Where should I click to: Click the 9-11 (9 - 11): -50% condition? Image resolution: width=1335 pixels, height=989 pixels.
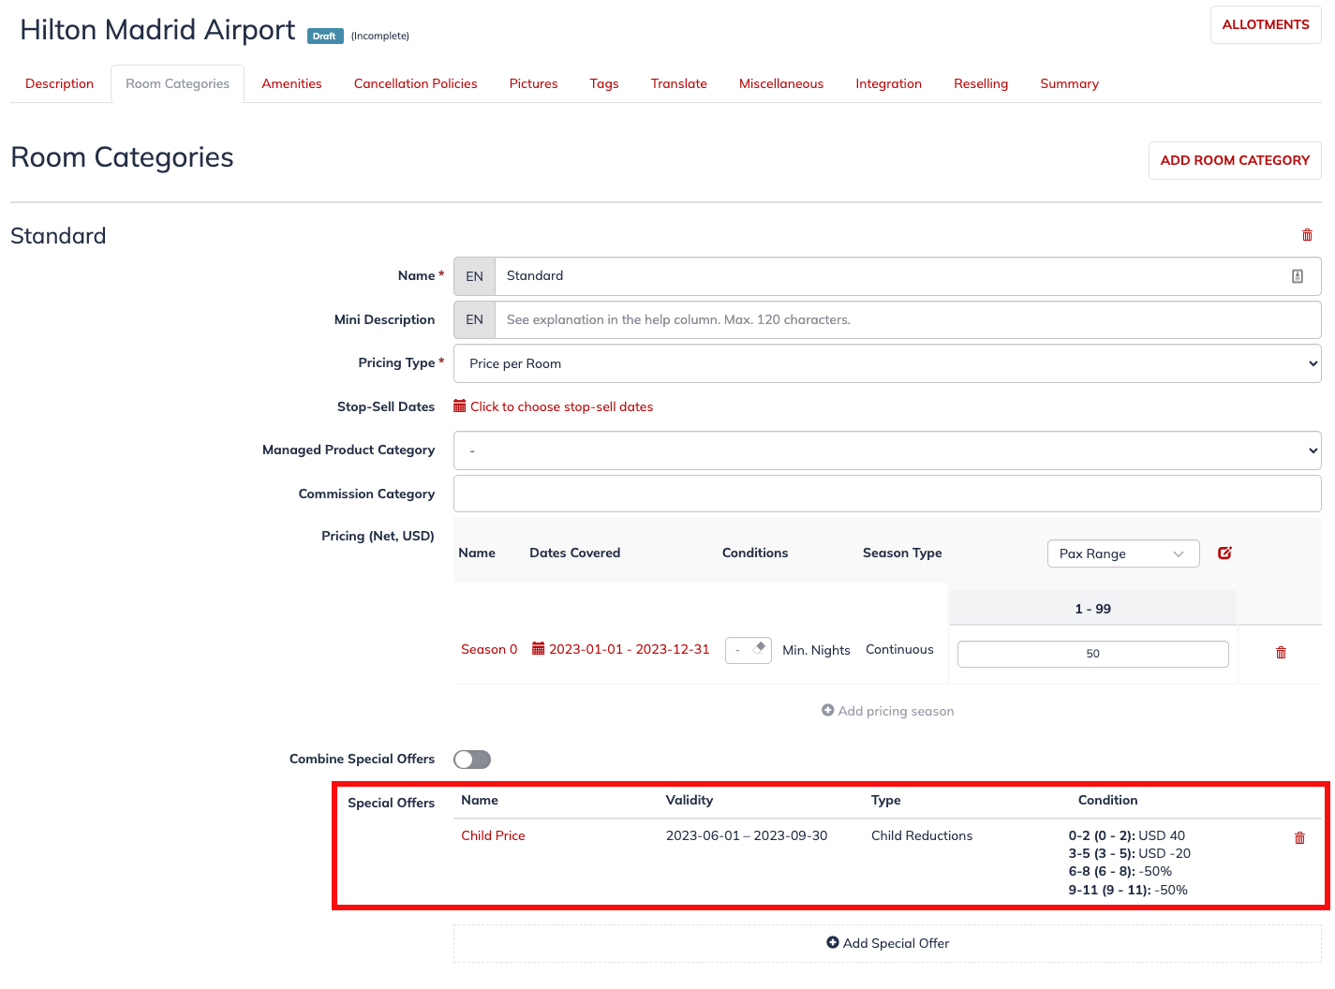[1128, 890]
